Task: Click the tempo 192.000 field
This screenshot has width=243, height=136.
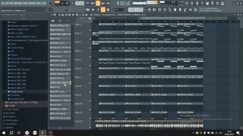Action: coord(80,3)
